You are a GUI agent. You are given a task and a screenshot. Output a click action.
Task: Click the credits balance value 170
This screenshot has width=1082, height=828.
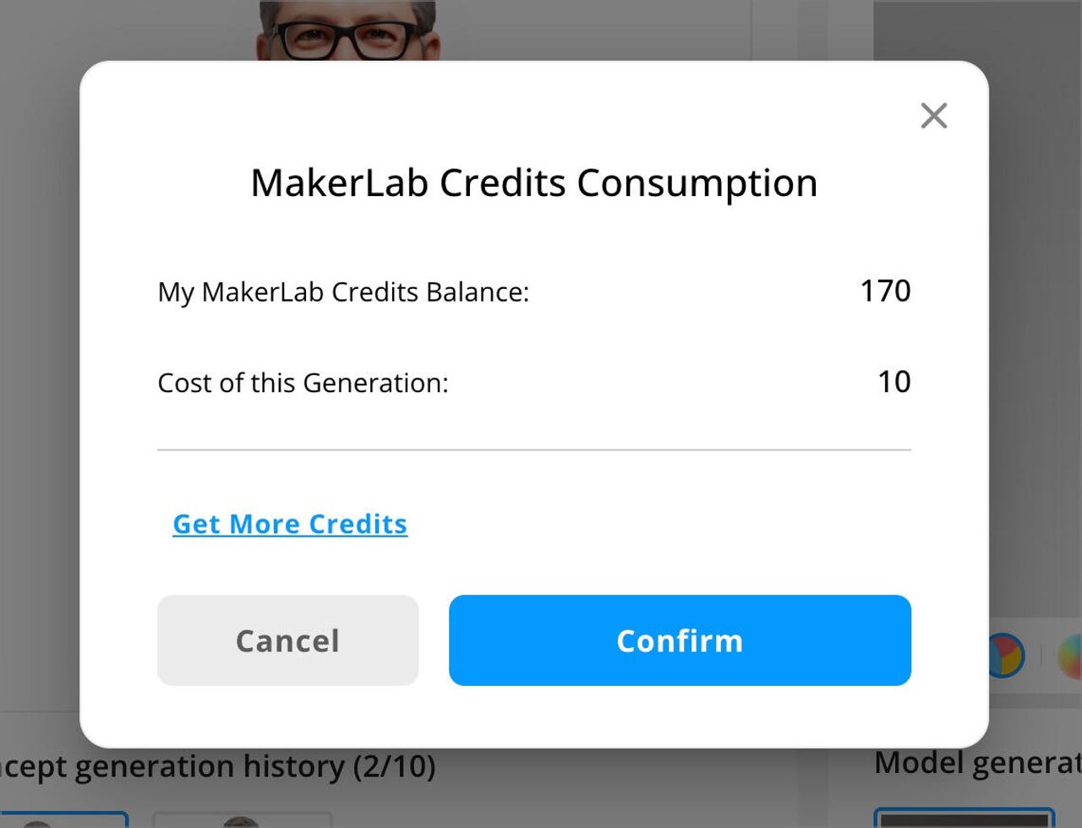coord(885,291)
